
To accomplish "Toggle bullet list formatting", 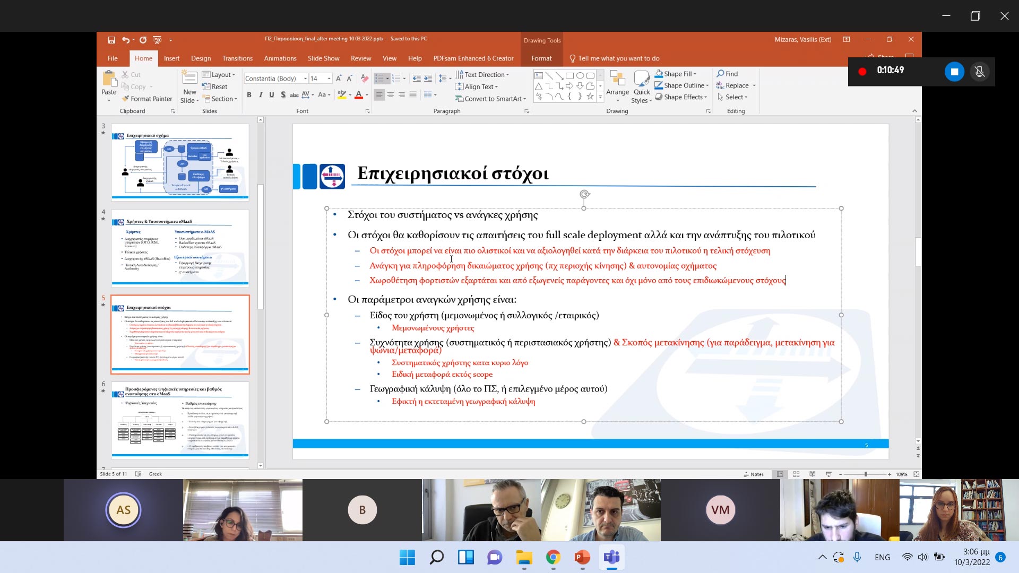I will click(379, 79).
